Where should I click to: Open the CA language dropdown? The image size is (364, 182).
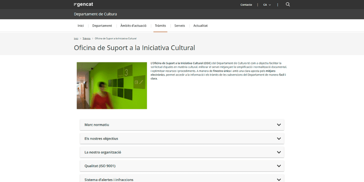(x=267, y=5)
